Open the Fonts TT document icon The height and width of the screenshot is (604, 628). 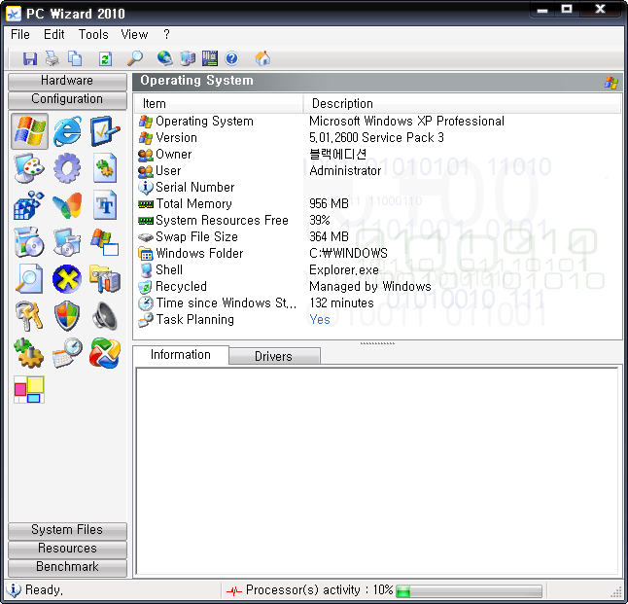105,205
